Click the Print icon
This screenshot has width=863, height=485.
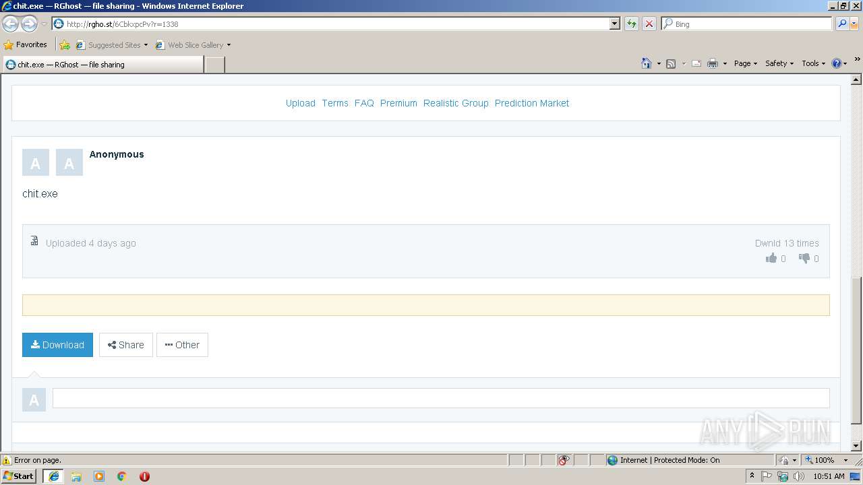point(712,63)
